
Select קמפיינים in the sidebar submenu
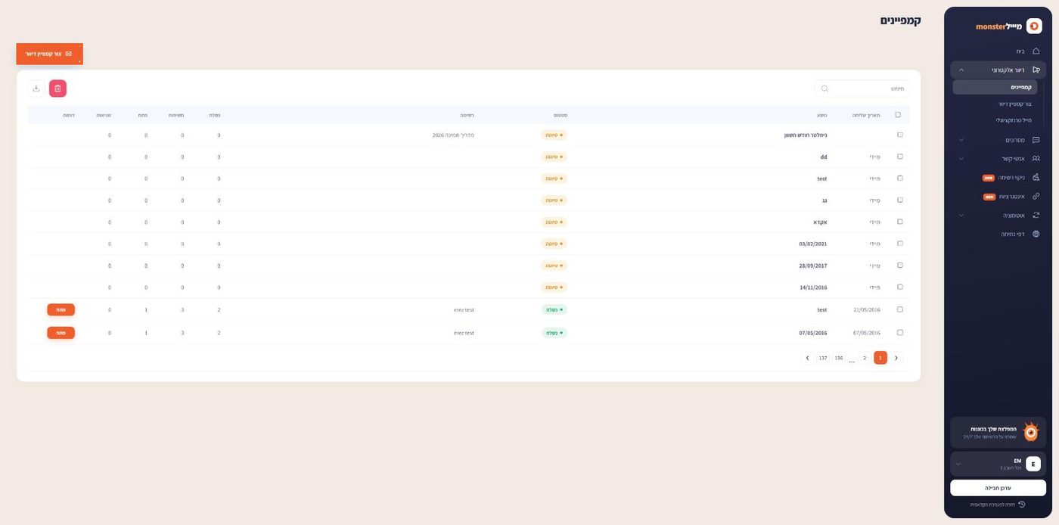[995, 87]
